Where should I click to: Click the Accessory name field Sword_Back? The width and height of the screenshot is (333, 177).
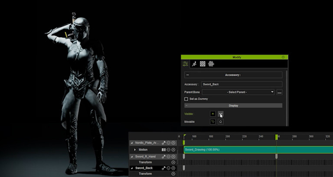242,85
